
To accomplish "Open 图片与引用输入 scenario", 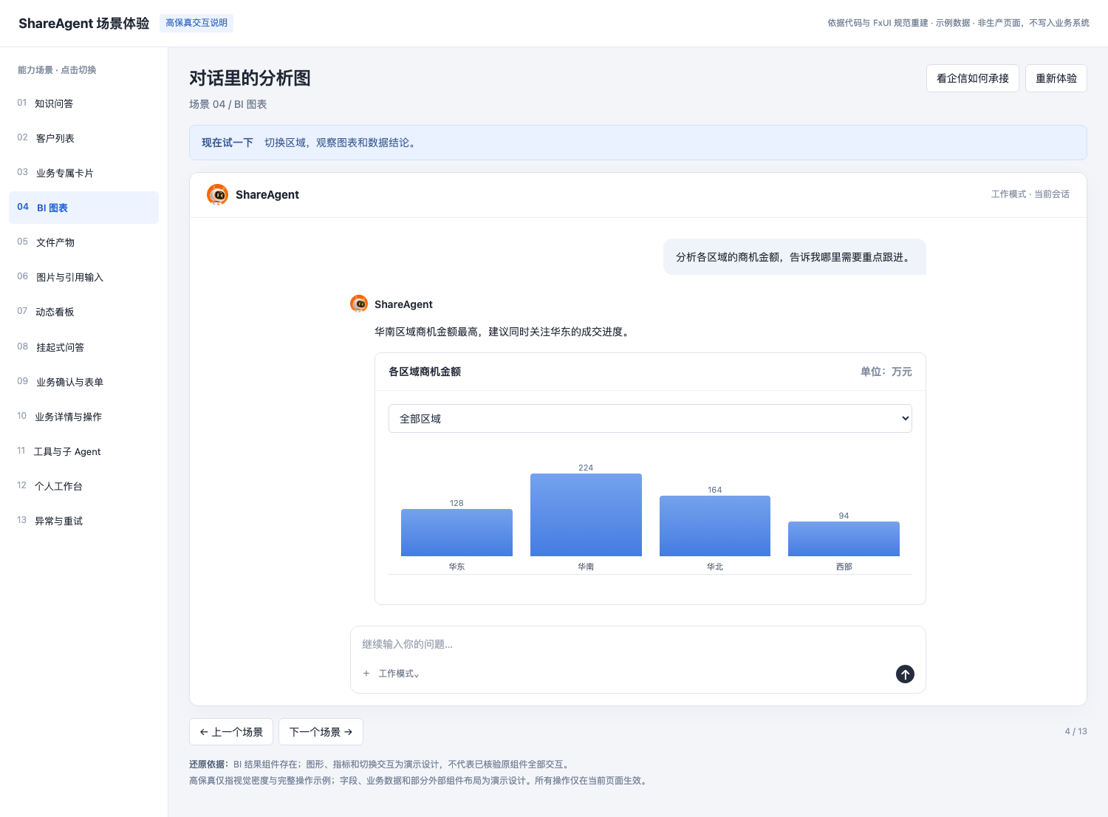I will tap(83, 277).
